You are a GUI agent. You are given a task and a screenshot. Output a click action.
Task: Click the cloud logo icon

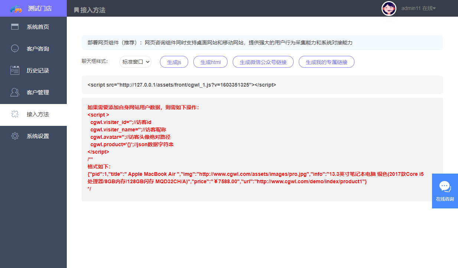16,9
